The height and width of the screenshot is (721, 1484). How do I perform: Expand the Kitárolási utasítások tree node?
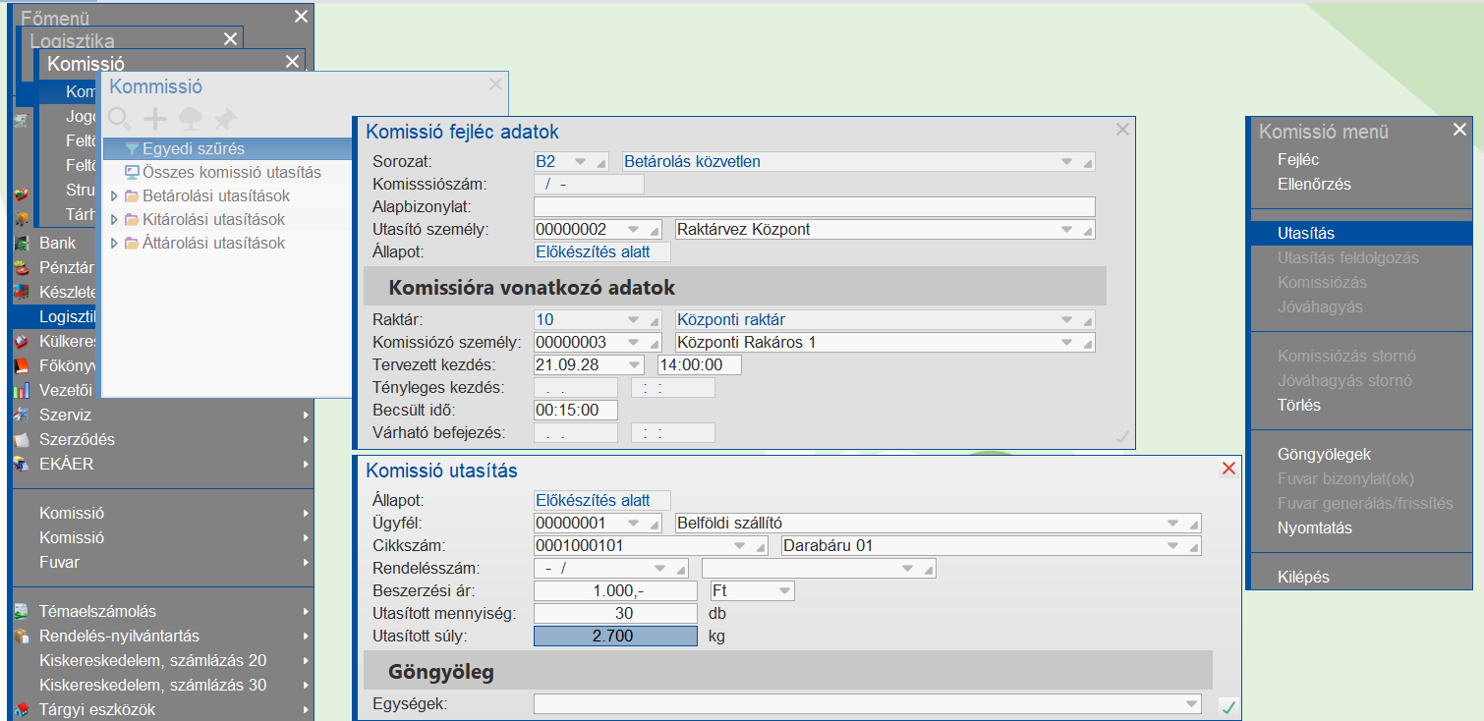(x=115, y=220)
